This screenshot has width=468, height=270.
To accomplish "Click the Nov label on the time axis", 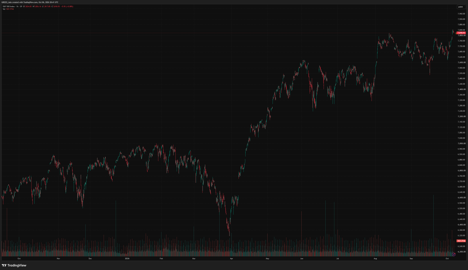I will coord(58,259).
